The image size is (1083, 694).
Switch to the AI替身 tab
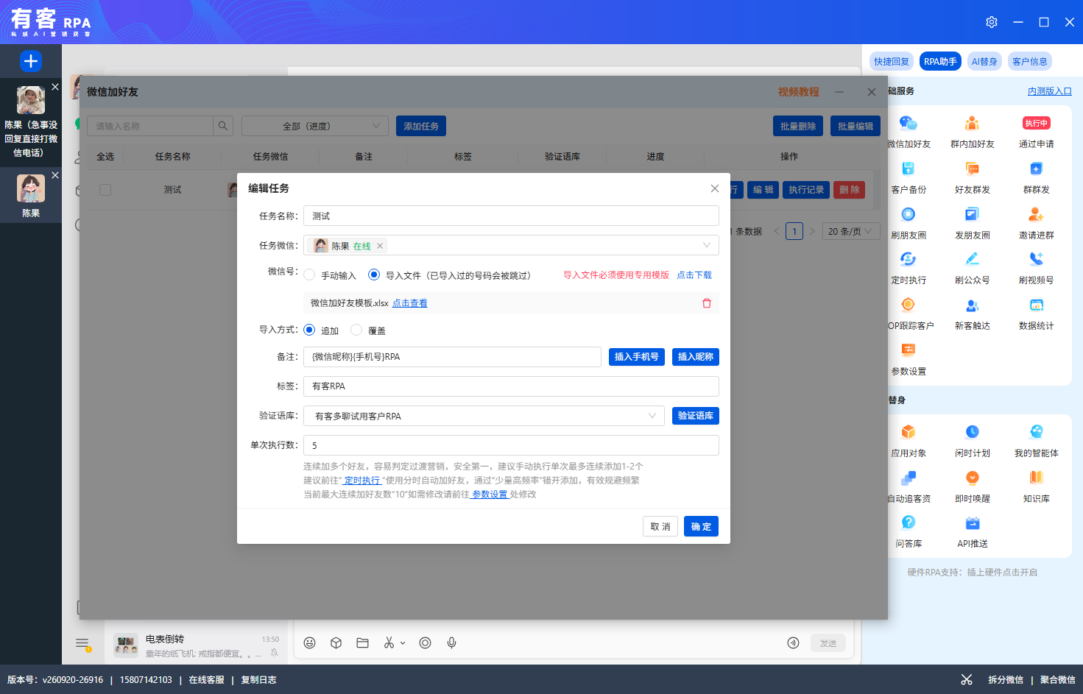pyautogui.click(x=984, y=62)
